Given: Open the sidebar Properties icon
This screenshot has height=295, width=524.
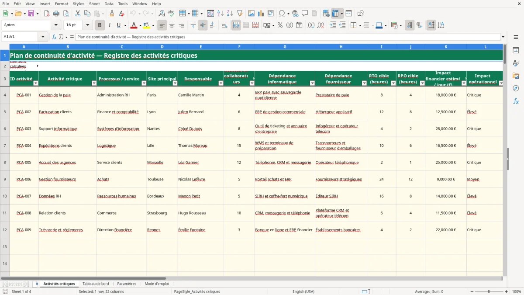Looking at the screenshot, I should coord(516,50).
